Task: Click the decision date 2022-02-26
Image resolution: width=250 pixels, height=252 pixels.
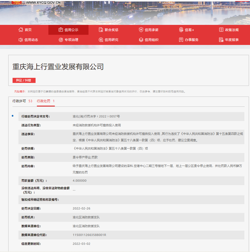Action: coord(81,208)
